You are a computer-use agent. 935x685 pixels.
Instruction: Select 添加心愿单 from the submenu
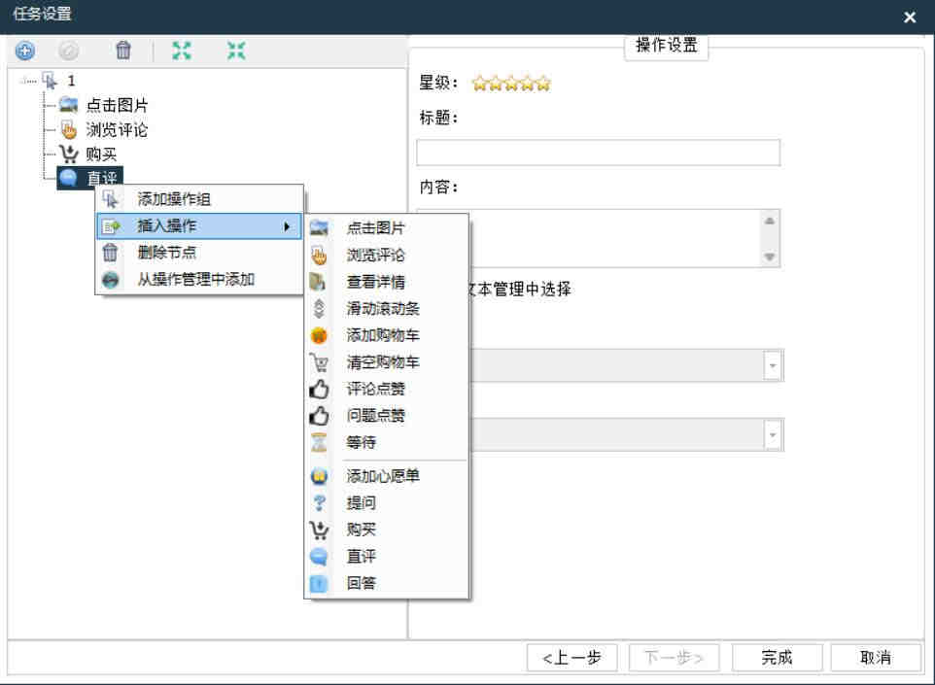coord(387,476)
